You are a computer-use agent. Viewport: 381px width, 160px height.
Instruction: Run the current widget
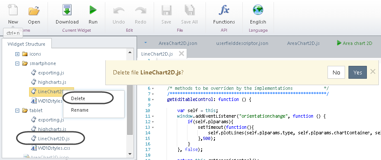click(93, 10)
